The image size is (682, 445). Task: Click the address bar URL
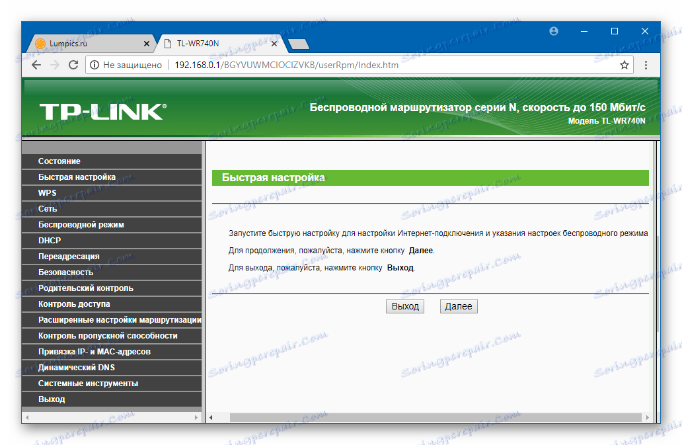point(286,65)
